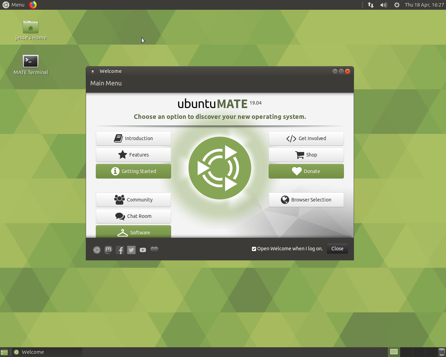
Task: Open the Mastodon footer icon
Action: click(x=108, y=250)
